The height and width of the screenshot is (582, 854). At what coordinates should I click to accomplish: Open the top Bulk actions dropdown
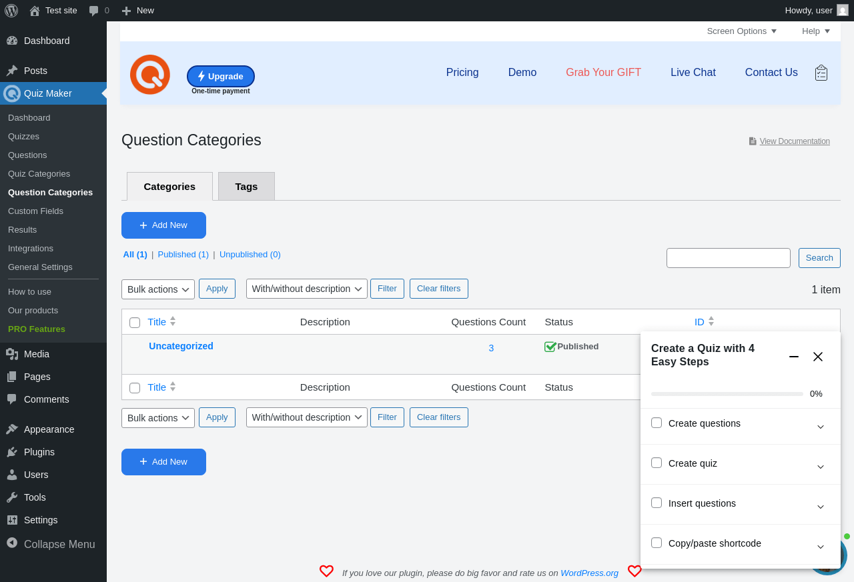click(158, 289)
